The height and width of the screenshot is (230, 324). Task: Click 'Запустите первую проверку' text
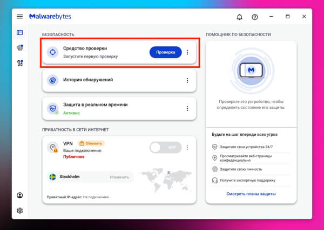(91, 56)
